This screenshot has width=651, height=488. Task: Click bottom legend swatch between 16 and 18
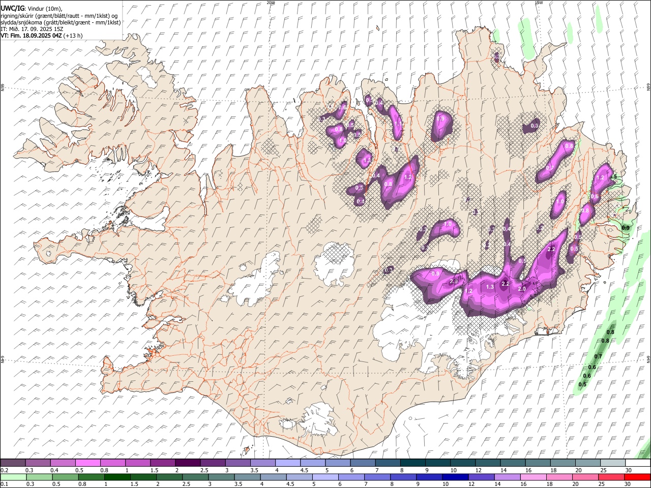point(533,477)
